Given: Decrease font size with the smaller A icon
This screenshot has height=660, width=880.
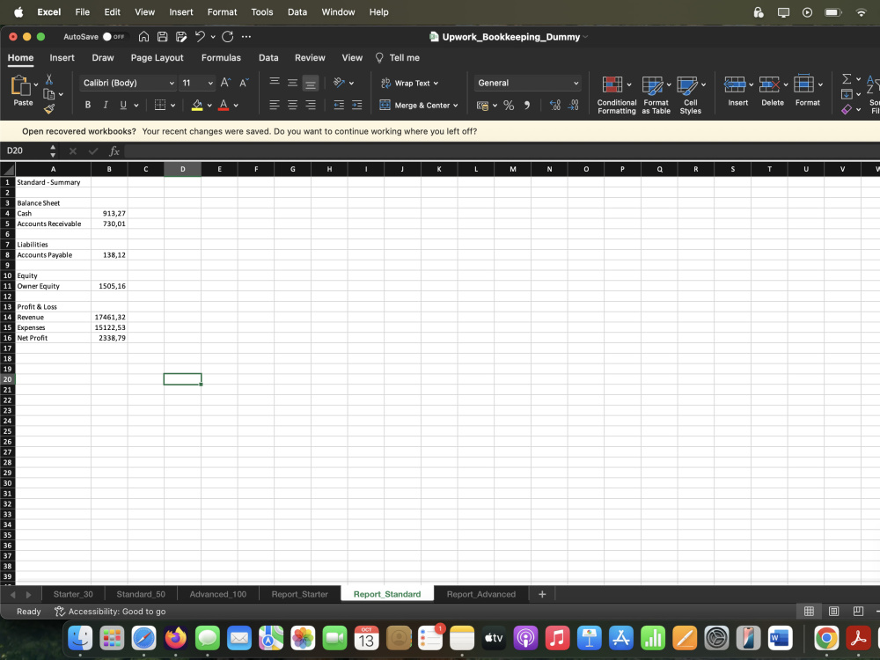Looking at the screenshot, I should 244,83.
